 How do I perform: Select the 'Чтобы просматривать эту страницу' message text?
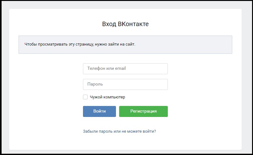tap(80, 44)
